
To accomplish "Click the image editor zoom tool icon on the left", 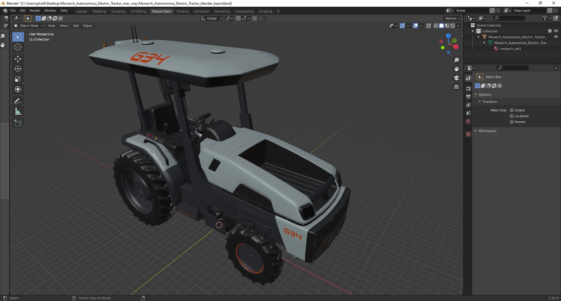I will tap(3, 36).
